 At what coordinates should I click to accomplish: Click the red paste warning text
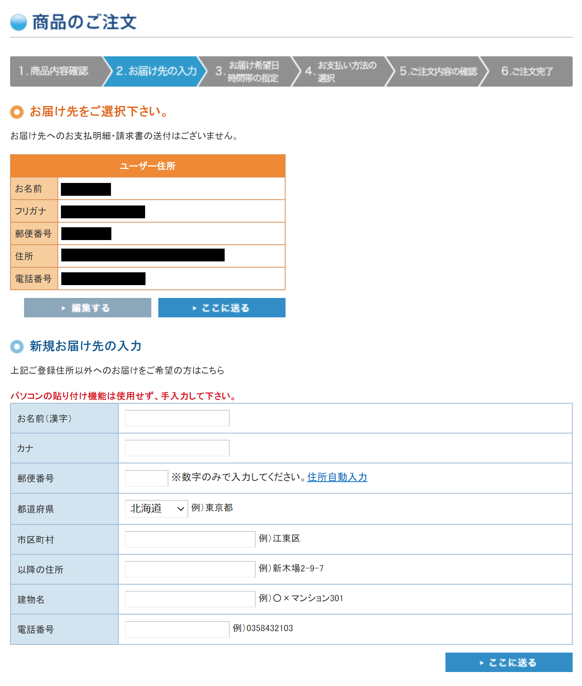pos(123,396)
